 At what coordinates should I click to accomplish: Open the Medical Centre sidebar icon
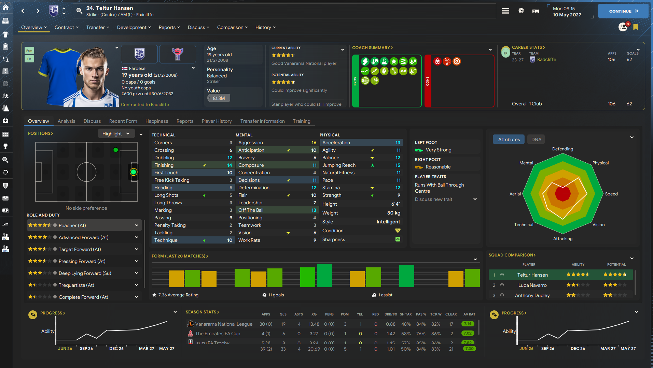click(x=5, y=120)
